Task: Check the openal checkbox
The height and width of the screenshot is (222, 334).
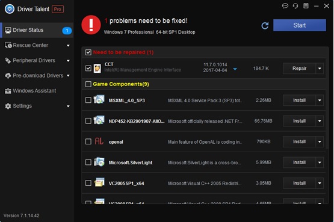Action: coord(88,141)
